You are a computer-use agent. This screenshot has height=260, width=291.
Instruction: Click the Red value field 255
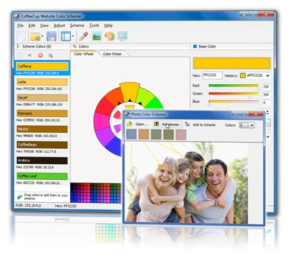coord(266,87)
